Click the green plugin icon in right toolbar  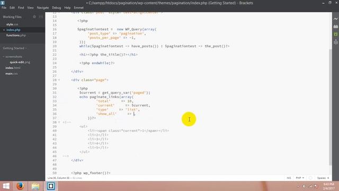(x=335, y=34)
